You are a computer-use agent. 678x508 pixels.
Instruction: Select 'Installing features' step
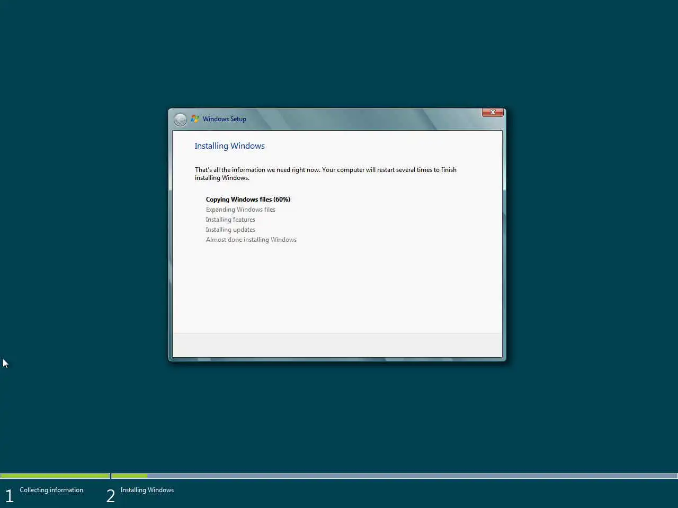pos(230,220)
